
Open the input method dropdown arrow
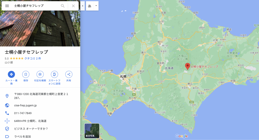click(96, 6)
